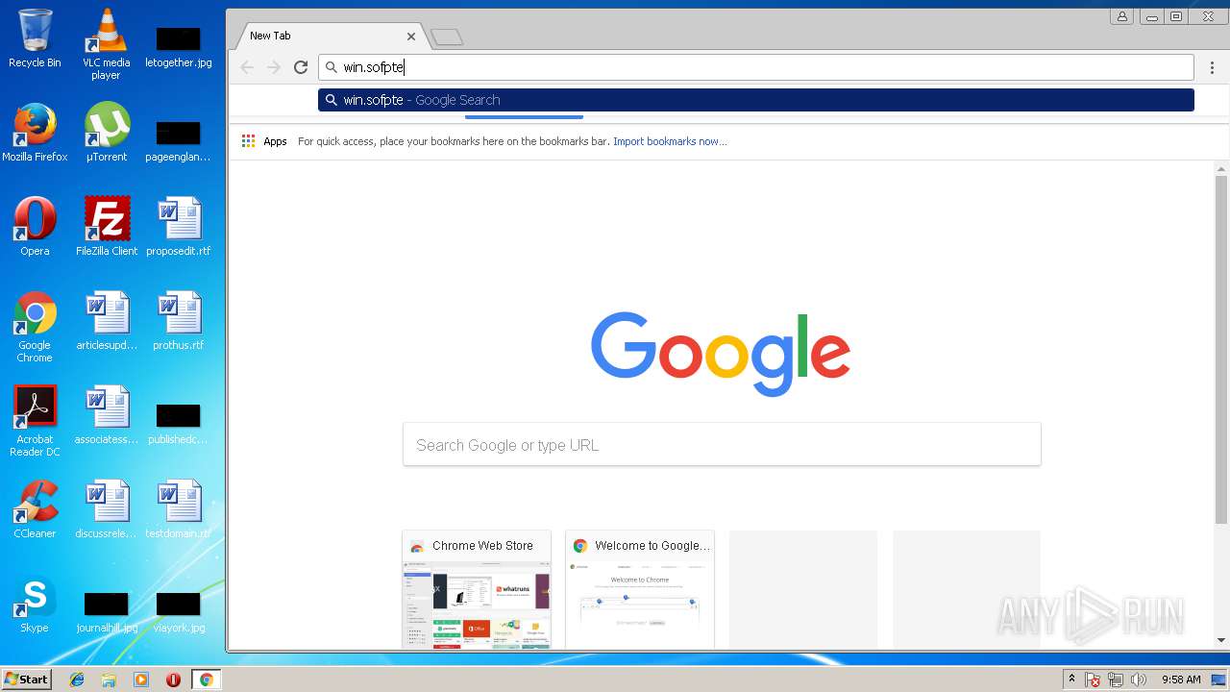This screenshot has height=692, width=1230.
Task: Select the associatess... document icon
Action: click(x=106, y=415)
